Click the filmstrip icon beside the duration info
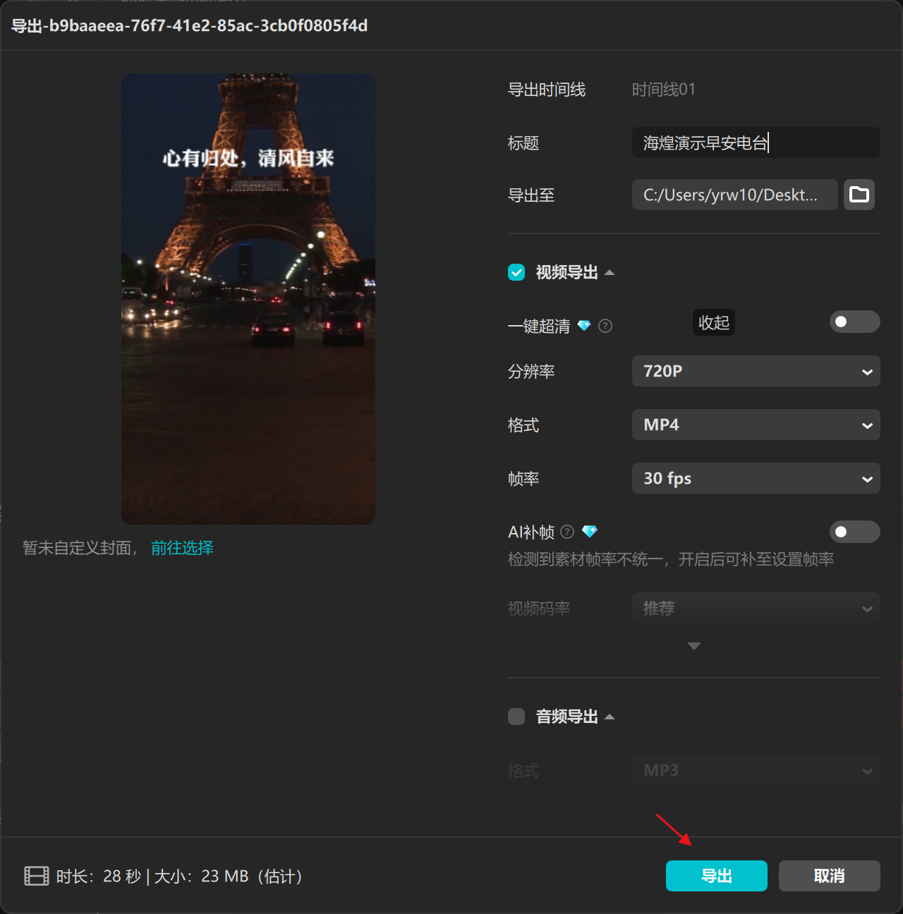Screen dimensions: 903x914 click(x=35, y=876)
